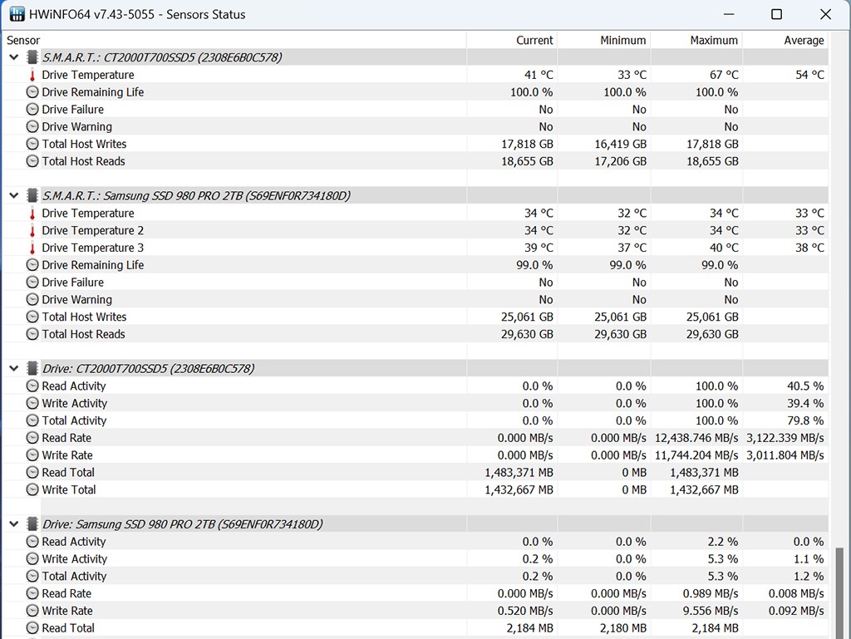Click the Maximum column header
Viewport: 851px width, 639px height.
click(713, 40)
